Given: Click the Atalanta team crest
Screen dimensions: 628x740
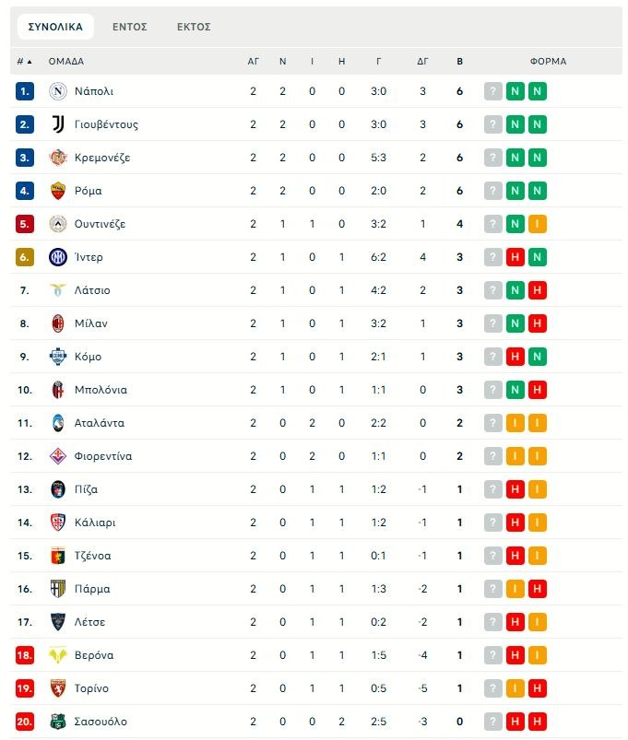Looking at the screenshot, I should coord(58,423).
